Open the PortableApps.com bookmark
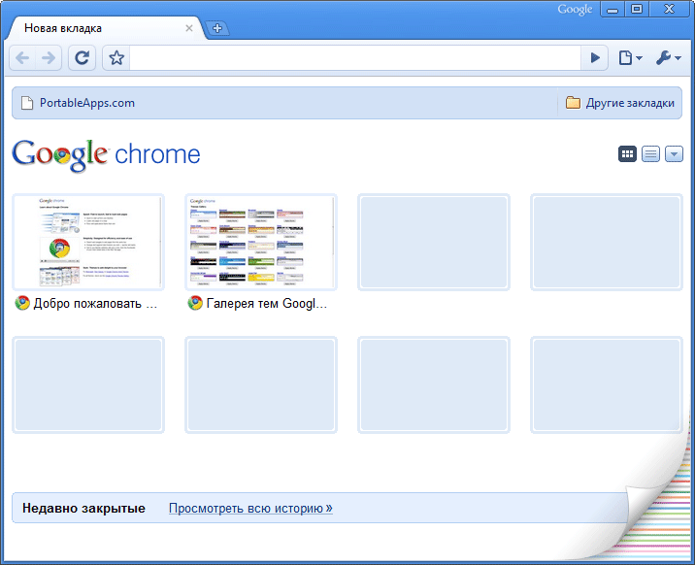 pyautogui.click(x=78, y=103)
